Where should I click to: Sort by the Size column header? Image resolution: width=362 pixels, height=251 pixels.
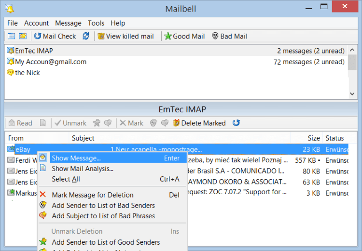coord(306,138)
